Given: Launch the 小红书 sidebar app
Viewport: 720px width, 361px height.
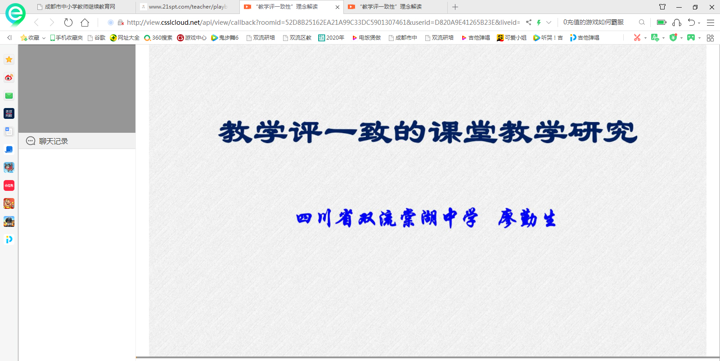Looking at the screenshot, I should (9, 185).
